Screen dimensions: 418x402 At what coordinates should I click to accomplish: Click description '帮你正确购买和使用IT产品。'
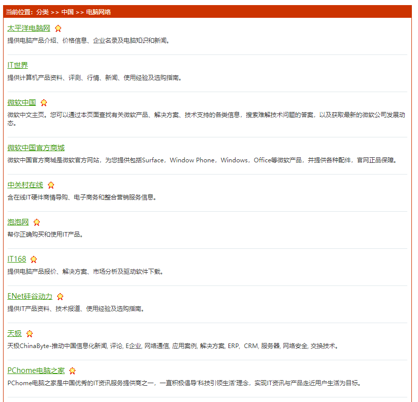pyautogui.click(x=45, y=235)
